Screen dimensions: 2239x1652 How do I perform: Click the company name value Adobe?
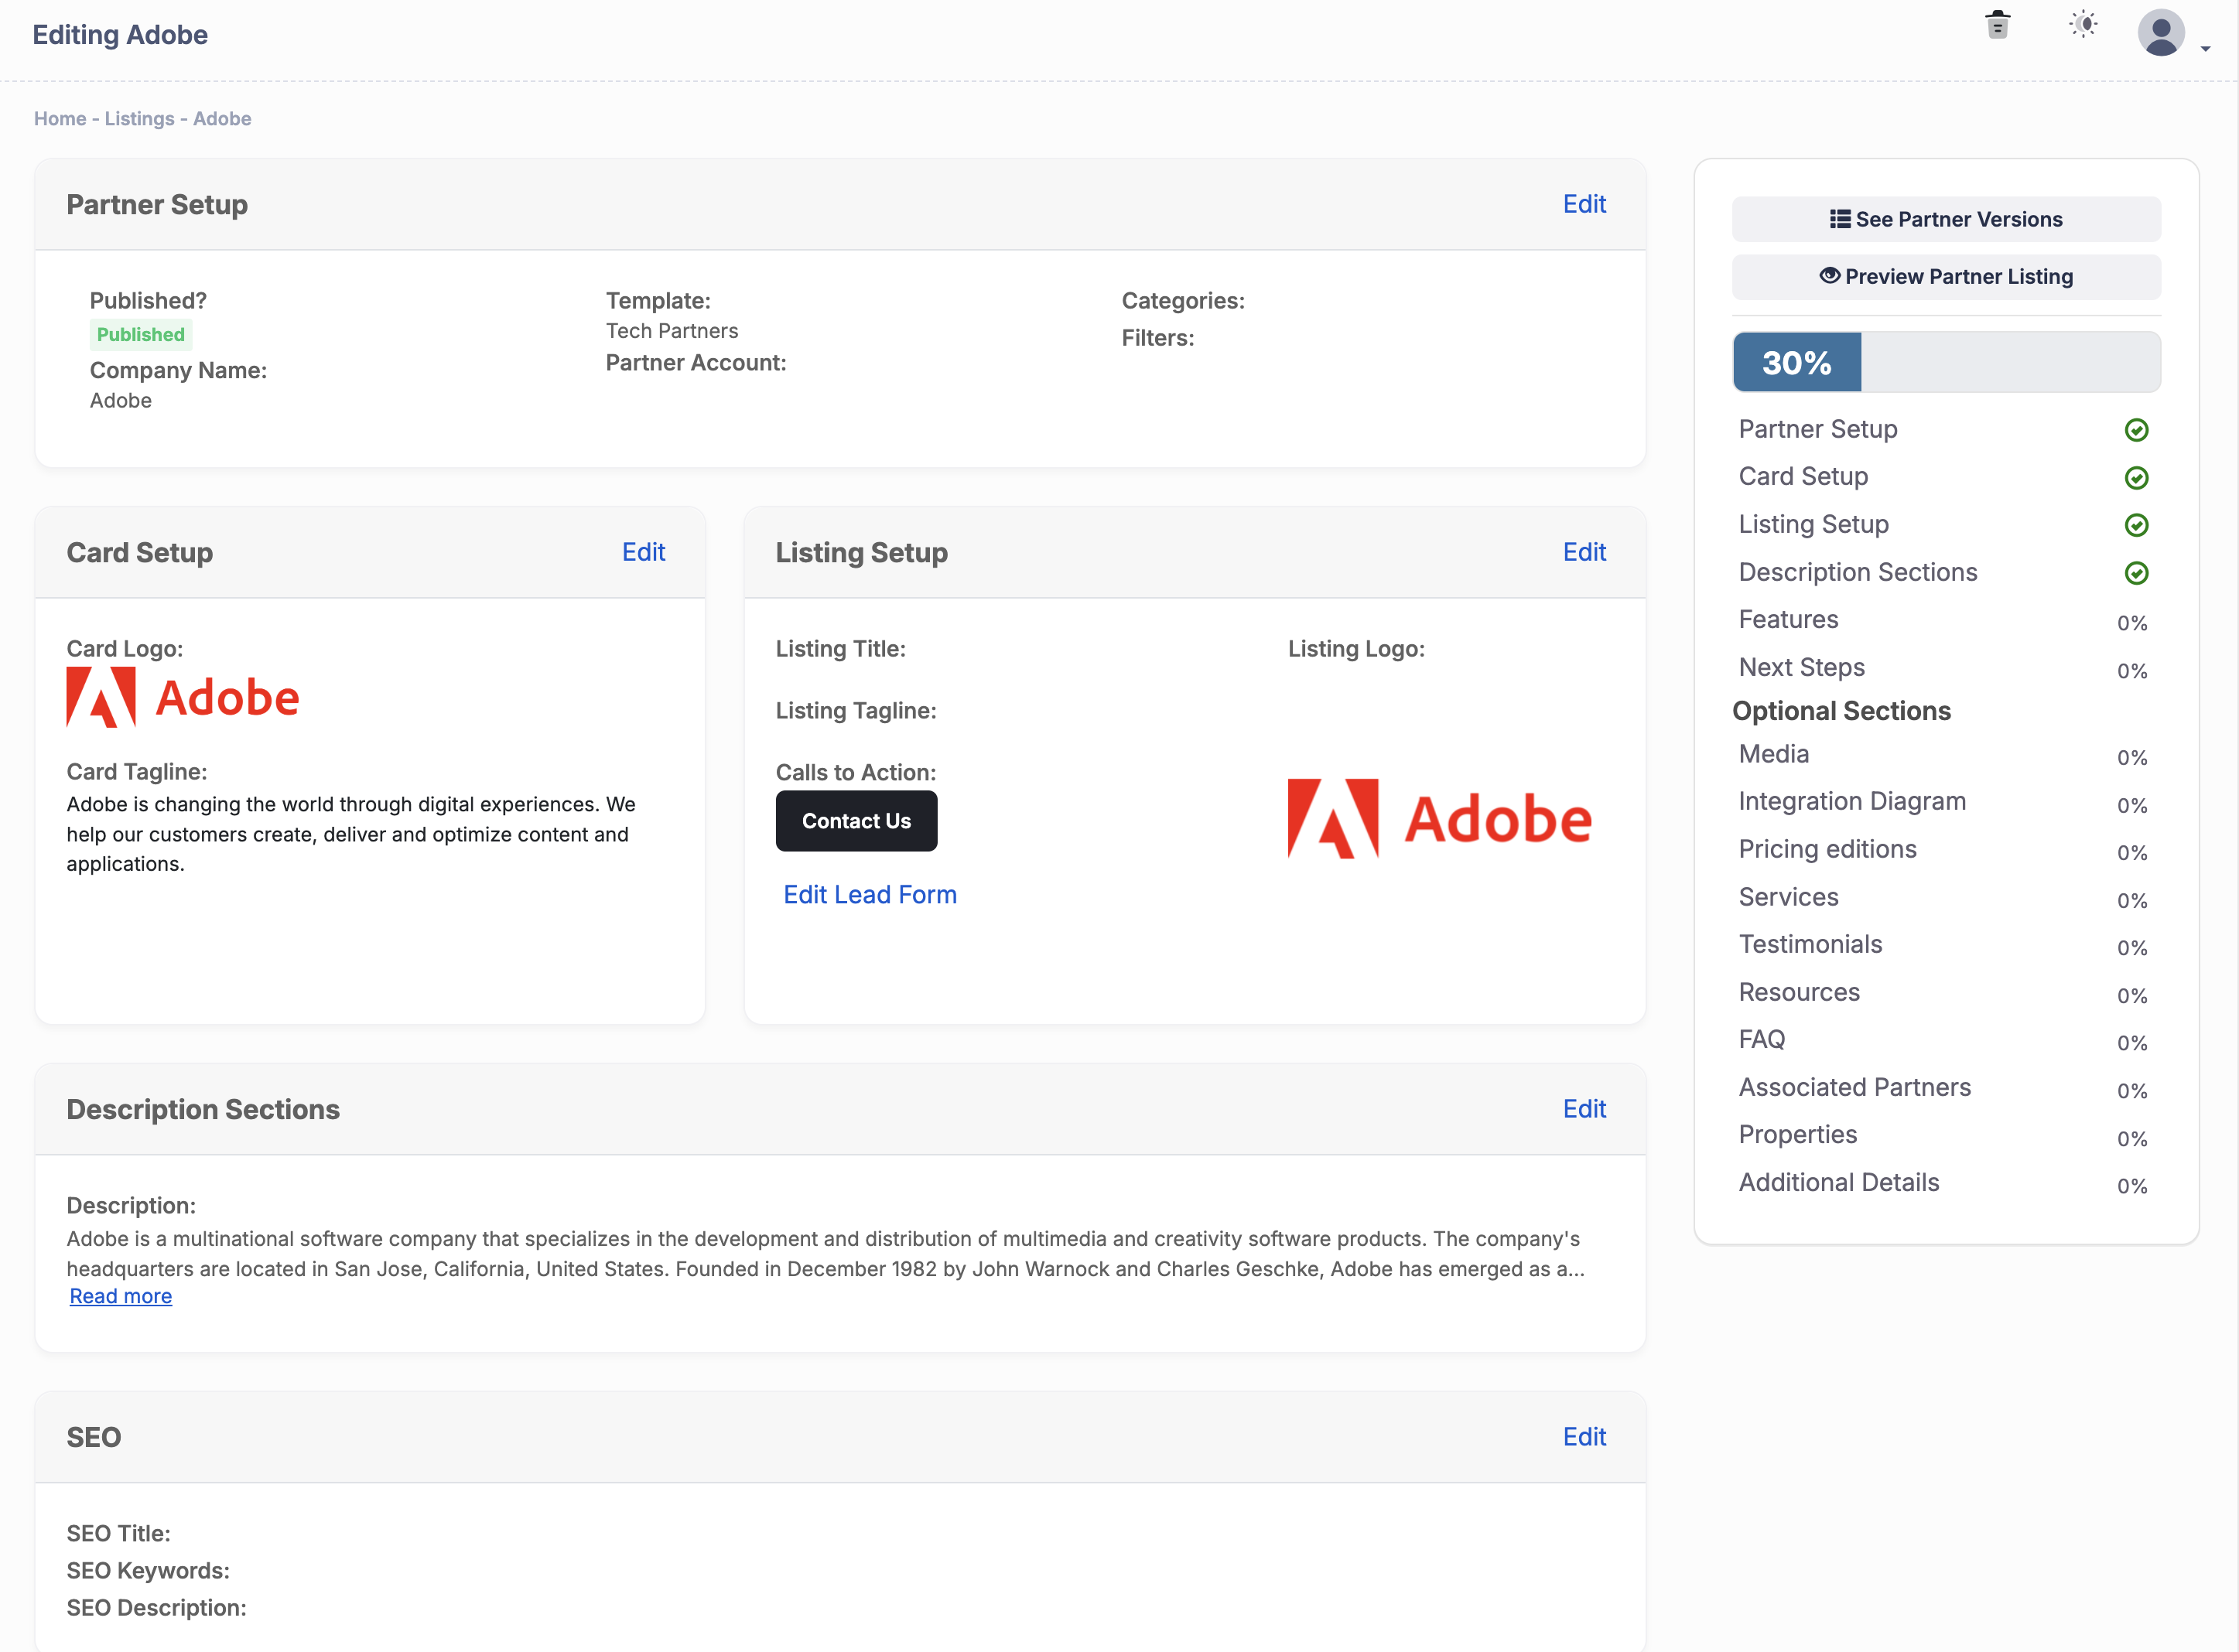[121, 401]
